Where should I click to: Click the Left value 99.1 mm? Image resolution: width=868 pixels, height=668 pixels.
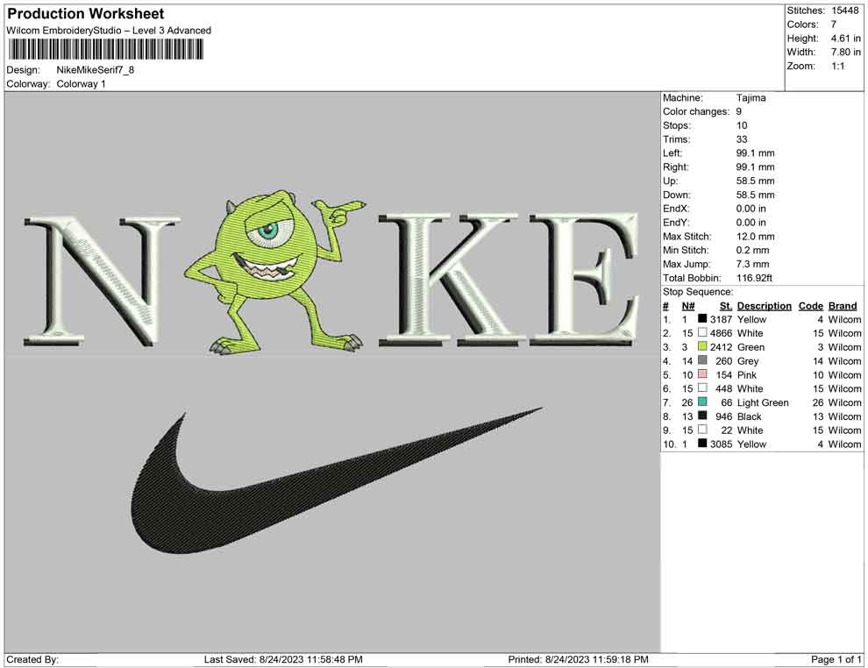[755, 153]
